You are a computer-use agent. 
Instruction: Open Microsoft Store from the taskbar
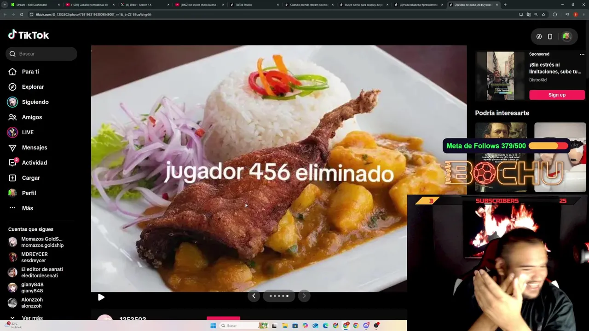[x=295, y=325]
